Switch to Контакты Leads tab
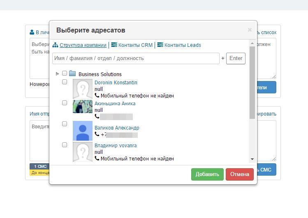 (183, 45)
